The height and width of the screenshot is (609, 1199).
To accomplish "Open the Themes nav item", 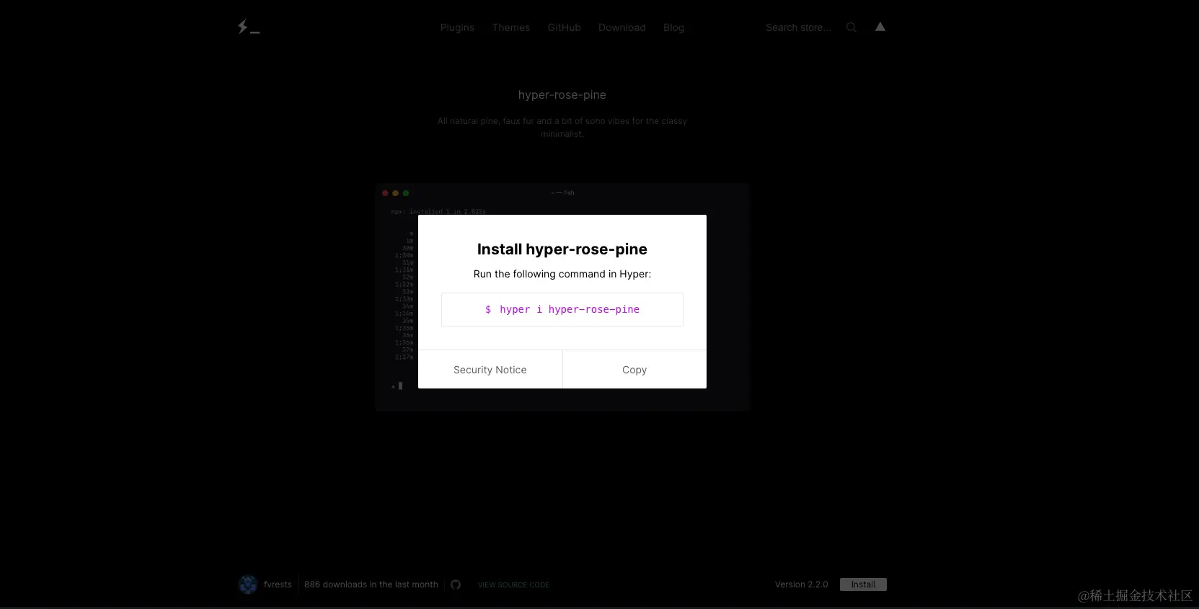I will (510, 27).
